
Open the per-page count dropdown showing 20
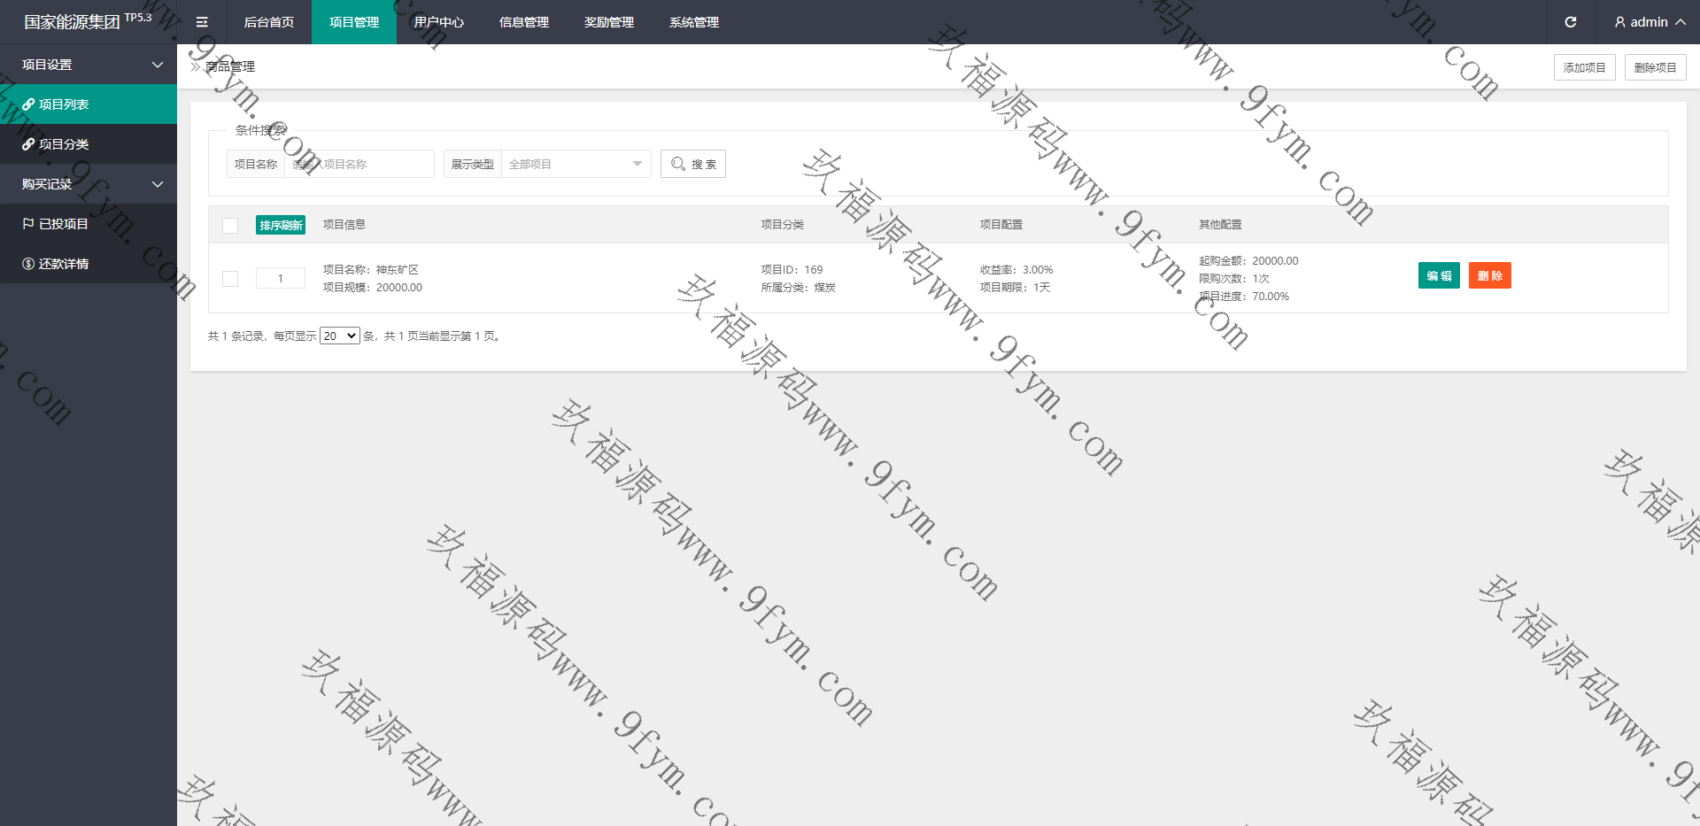click(339, 336)
